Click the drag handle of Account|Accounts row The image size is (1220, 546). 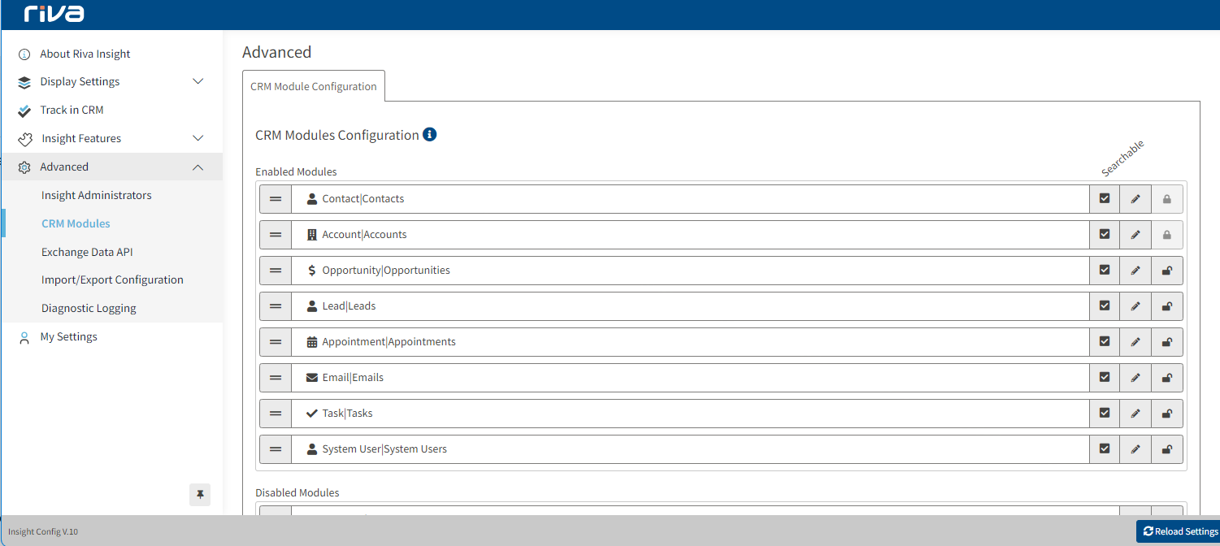tap(276, 235)
